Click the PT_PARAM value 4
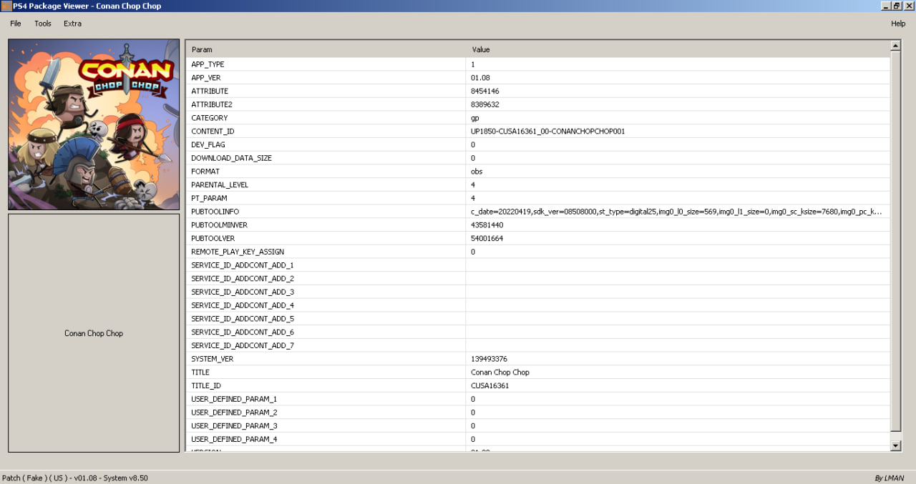 click(473, 198)
